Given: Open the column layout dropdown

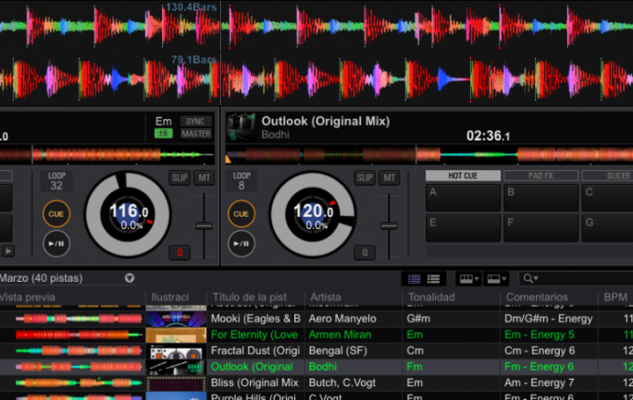Looking at the screenshot, I should pyautogui.click(x=469, y=278).
